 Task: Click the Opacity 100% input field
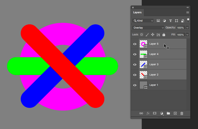[181, 28]
